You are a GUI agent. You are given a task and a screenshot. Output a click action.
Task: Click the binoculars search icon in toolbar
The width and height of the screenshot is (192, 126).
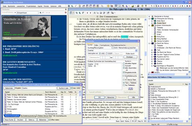pos(94,13)
